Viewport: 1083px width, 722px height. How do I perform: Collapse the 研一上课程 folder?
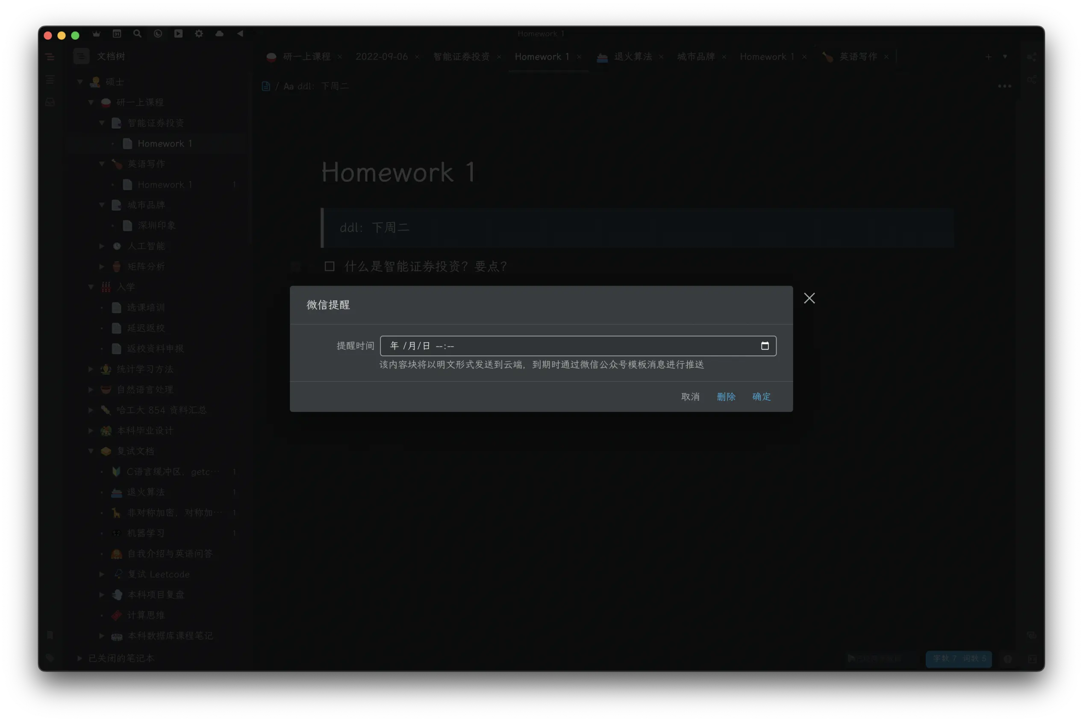point(91,102)
